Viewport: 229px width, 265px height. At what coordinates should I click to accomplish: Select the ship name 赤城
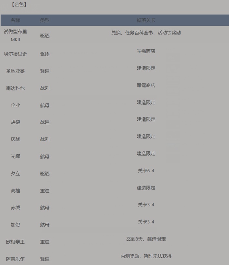[x=15, y=208]
